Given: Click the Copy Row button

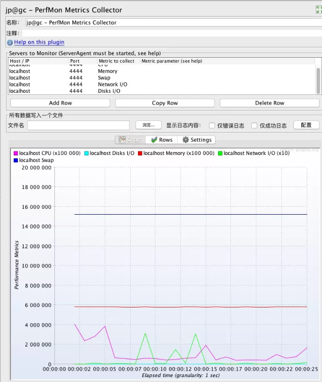Looking at the screenshot, I should (x=165, y=103).
